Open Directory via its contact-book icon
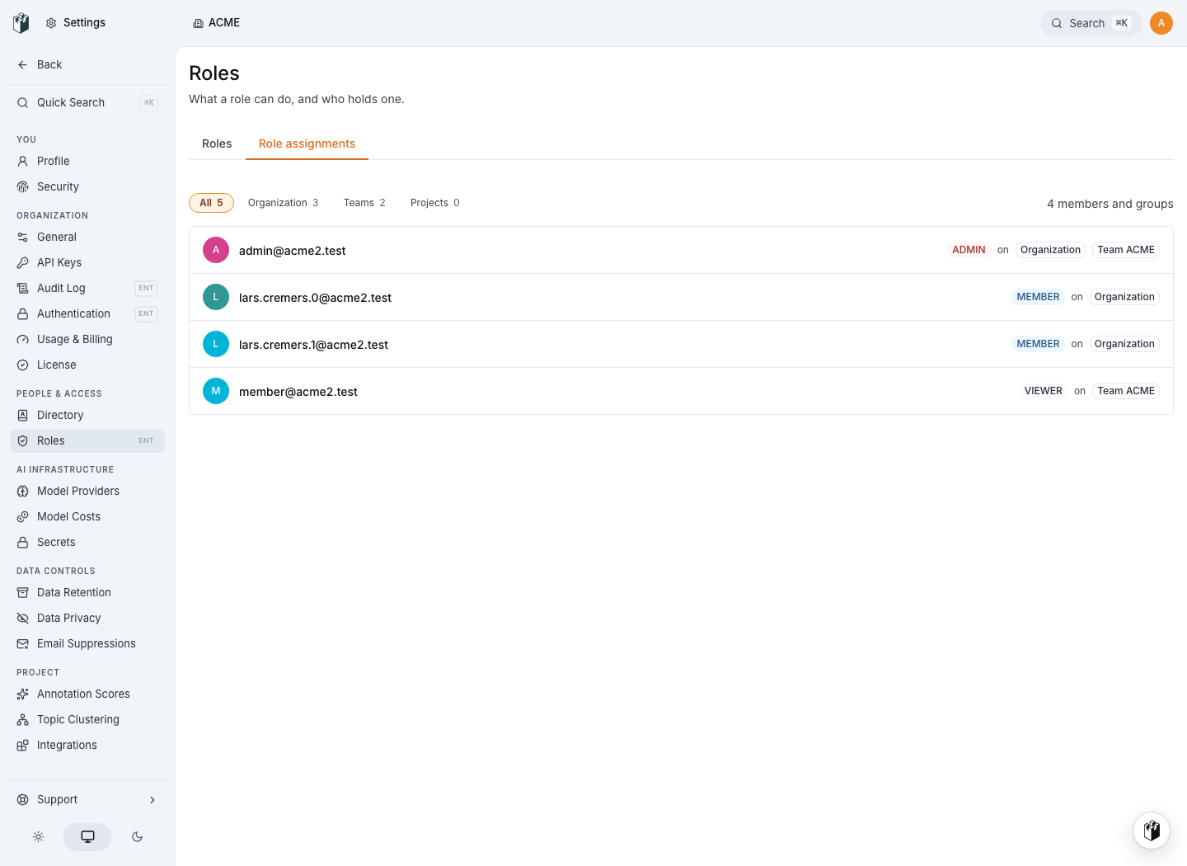The height and width of the screenshot is (866, 1187). [x=23, y=416]
